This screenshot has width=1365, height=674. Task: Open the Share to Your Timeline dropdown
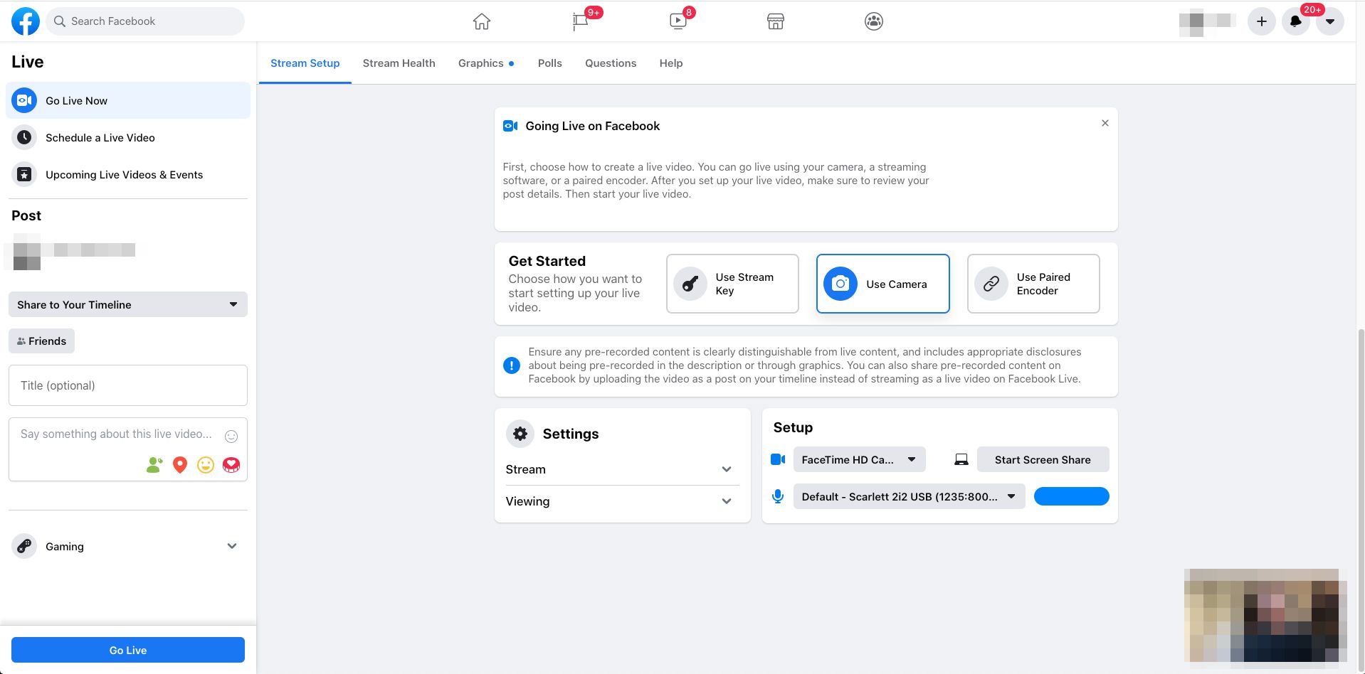tap(128, 304)
